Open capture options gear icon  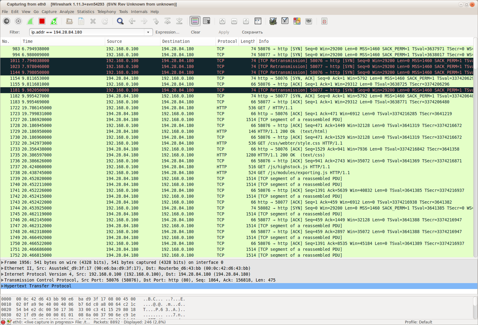[x=18, y=21]
